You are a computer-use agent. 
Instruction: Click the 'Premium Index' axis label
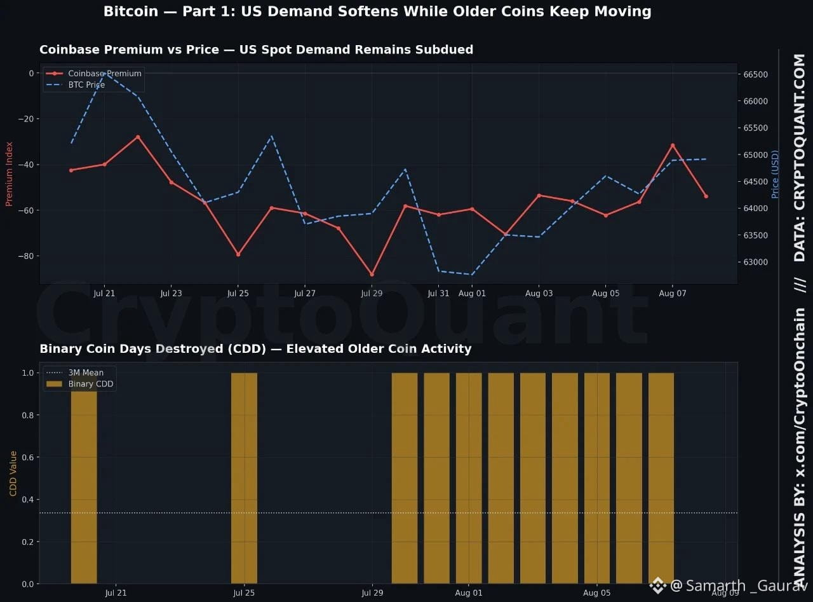9,174
